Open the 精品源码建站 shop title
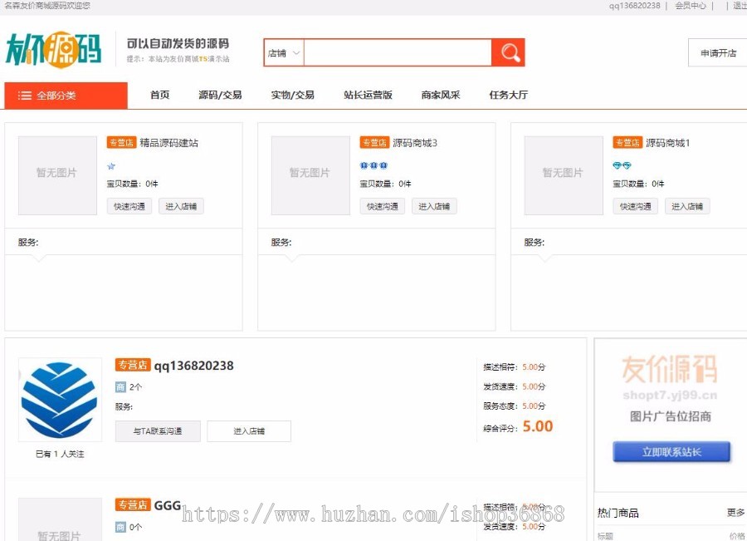The height and width of the screenshot is (541, 747). 168,143
